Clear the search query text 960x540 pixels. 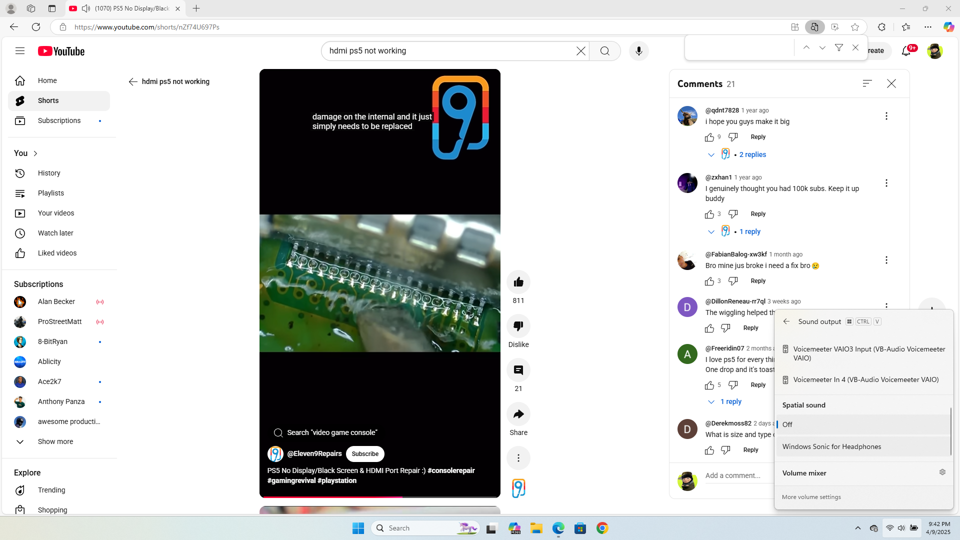pos(580,51)
